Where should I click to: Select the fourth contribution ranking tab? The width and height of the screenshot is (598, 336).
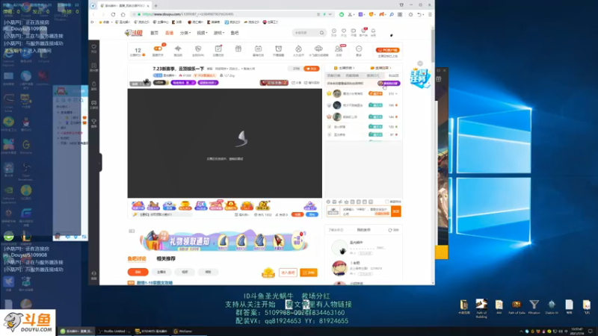pos(393,75)
